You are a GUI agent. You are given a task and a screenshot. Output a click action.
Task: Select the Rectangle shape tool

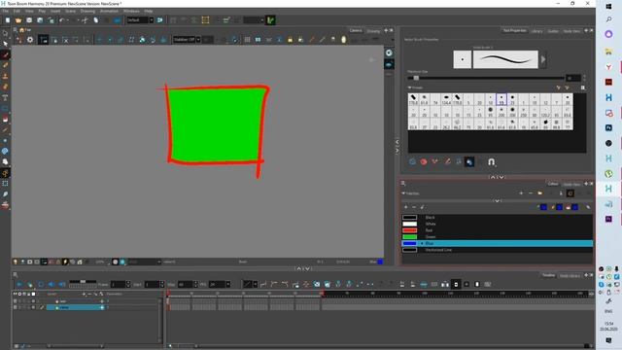tap(5, 108)
